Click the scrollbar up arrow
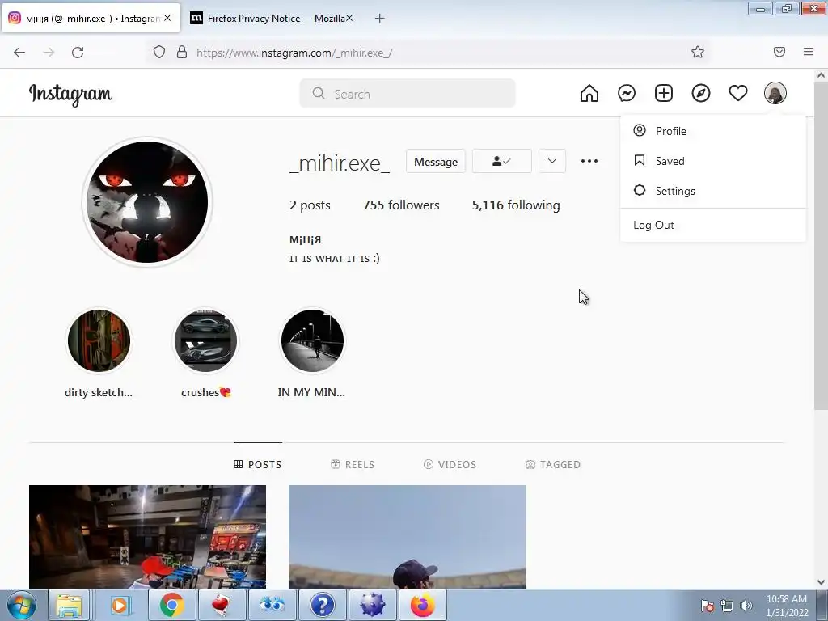 [821, 75]
